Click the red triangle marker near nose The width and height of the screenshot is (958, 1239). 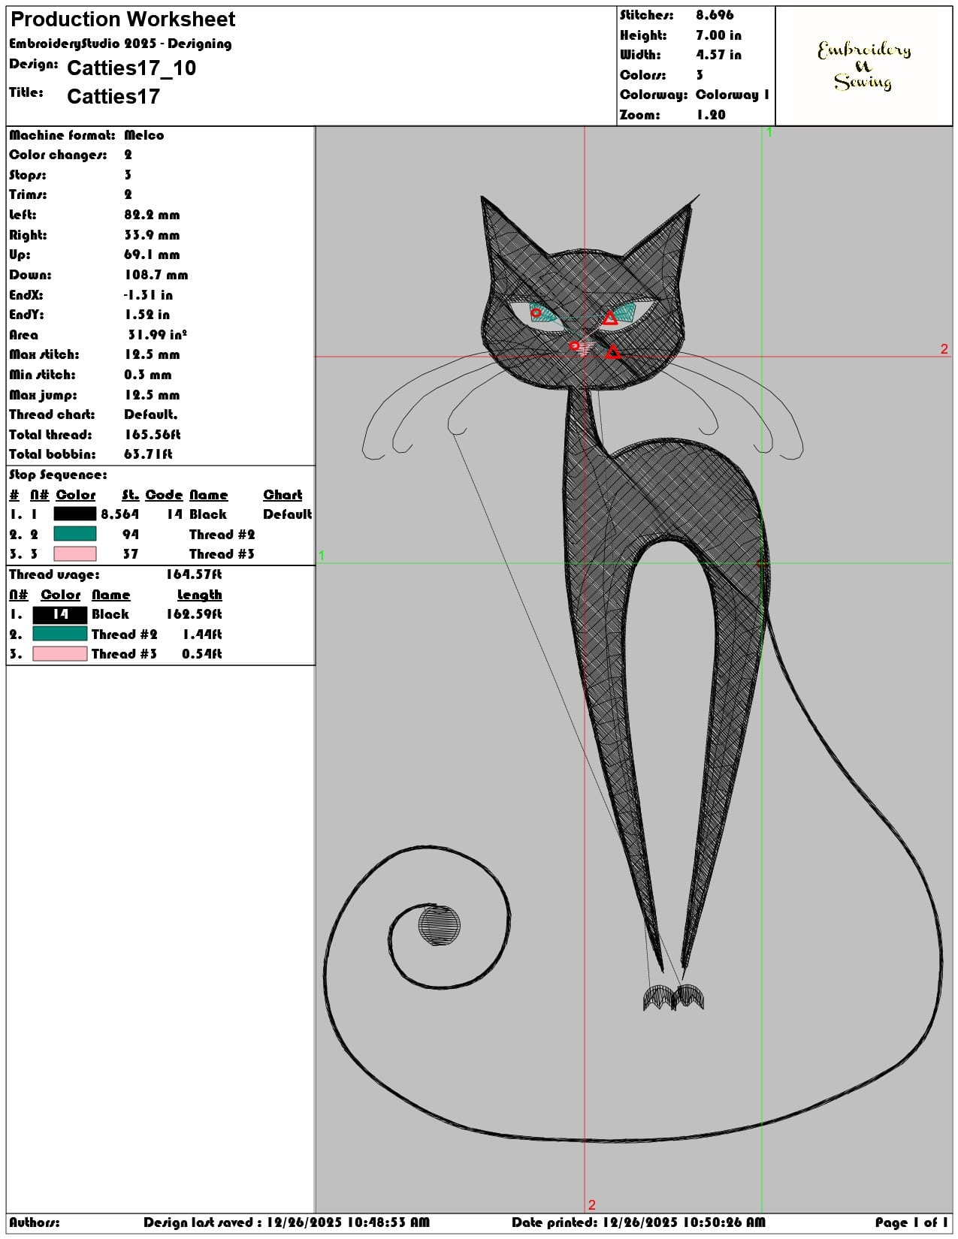coord(612,352)
